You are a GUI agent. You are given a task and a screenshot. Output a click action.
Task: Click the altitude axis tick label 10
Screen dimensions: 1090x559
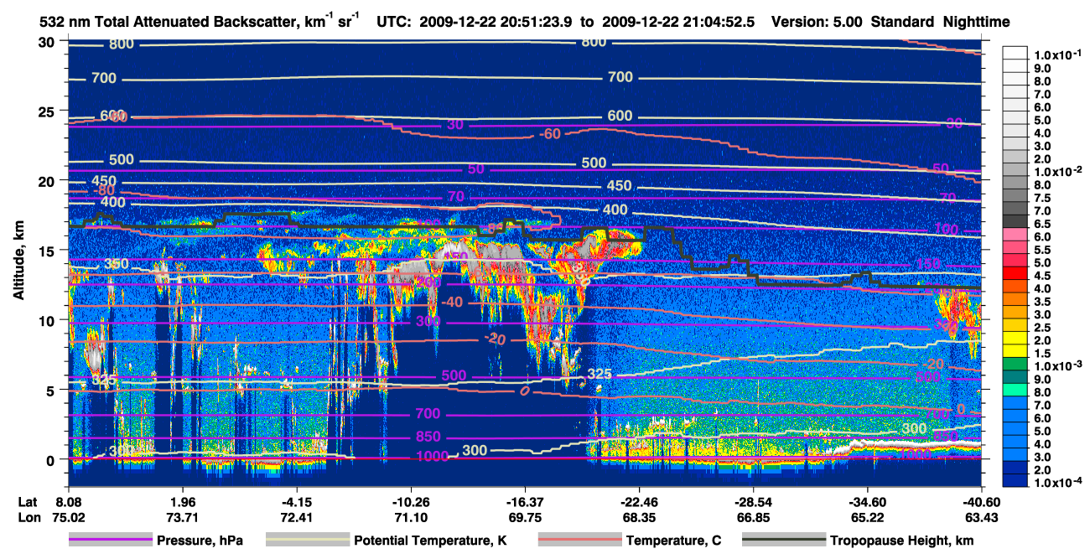(49, 320)
